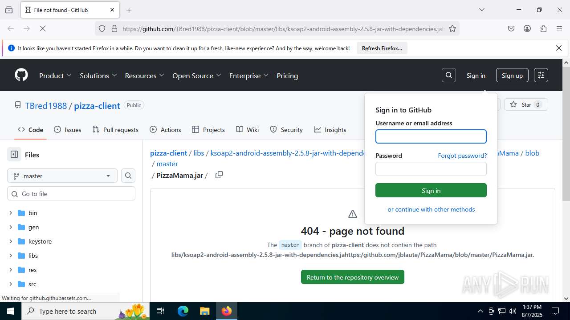Click the Firefox View icon
The height and width of the screenshot is (320, 570).
click(9, 10)
